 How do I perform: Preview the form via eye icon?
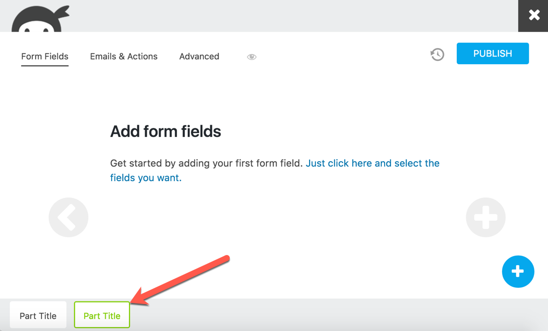(251, 57)
